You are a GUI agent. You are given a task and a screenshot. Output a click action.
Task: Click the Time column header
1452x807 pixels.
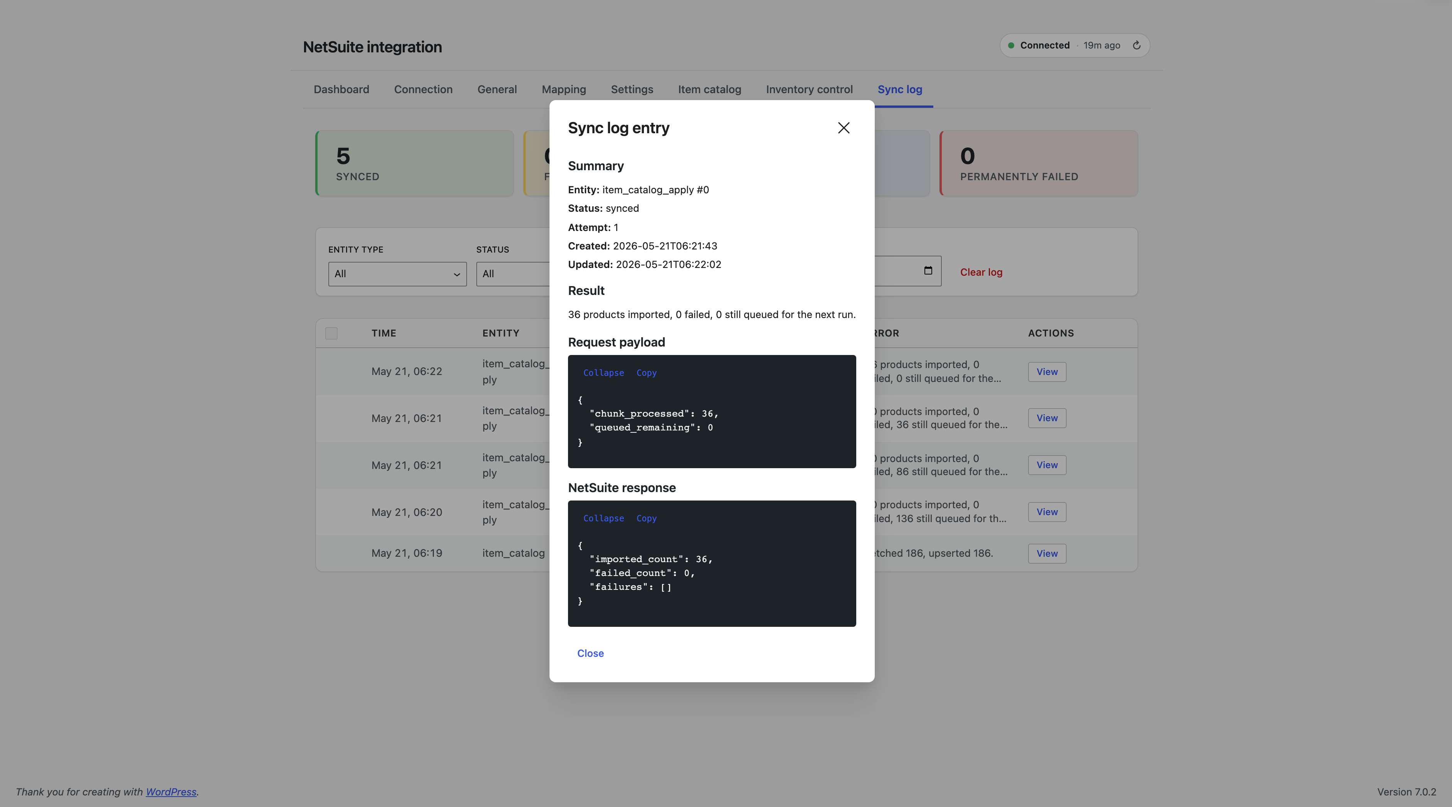383,333
